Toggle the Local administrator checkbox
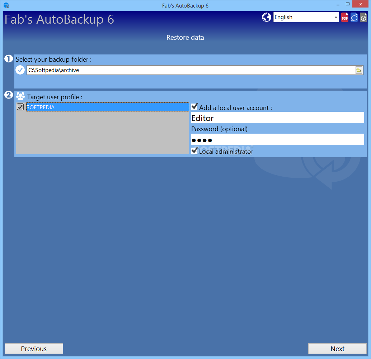Image resolution: width=371 pixels, height=359 pixels. pos(194,150)
